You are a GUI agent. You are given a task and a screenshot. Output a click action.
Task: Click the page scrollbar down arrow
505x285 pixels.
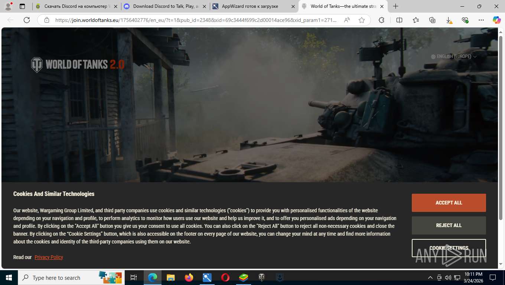click(501, 264)
